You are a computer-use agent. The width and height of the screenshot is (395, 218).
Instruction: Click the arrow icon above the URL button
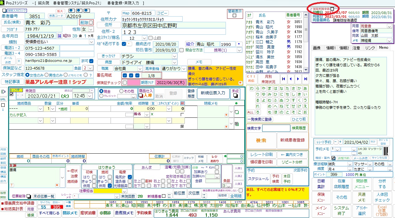[x=3, y=92]
